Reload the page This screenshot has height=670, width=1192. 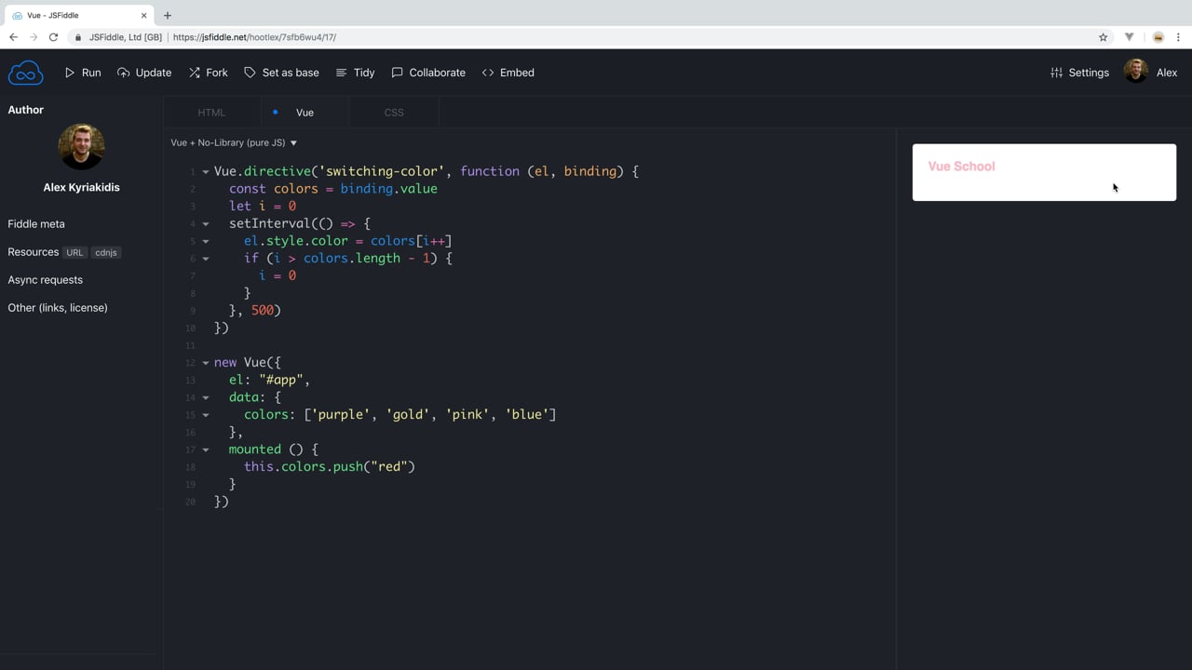tap(53, 37)
